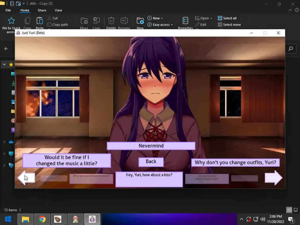Select the faded 'Do you miss me' option

(207, 179)
